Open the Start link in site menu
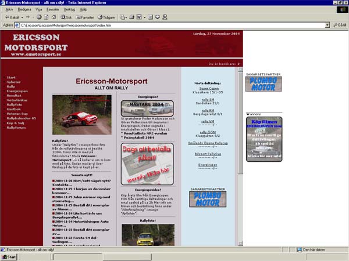The width and height of the screenshot is (349, 261). (11, 78)
